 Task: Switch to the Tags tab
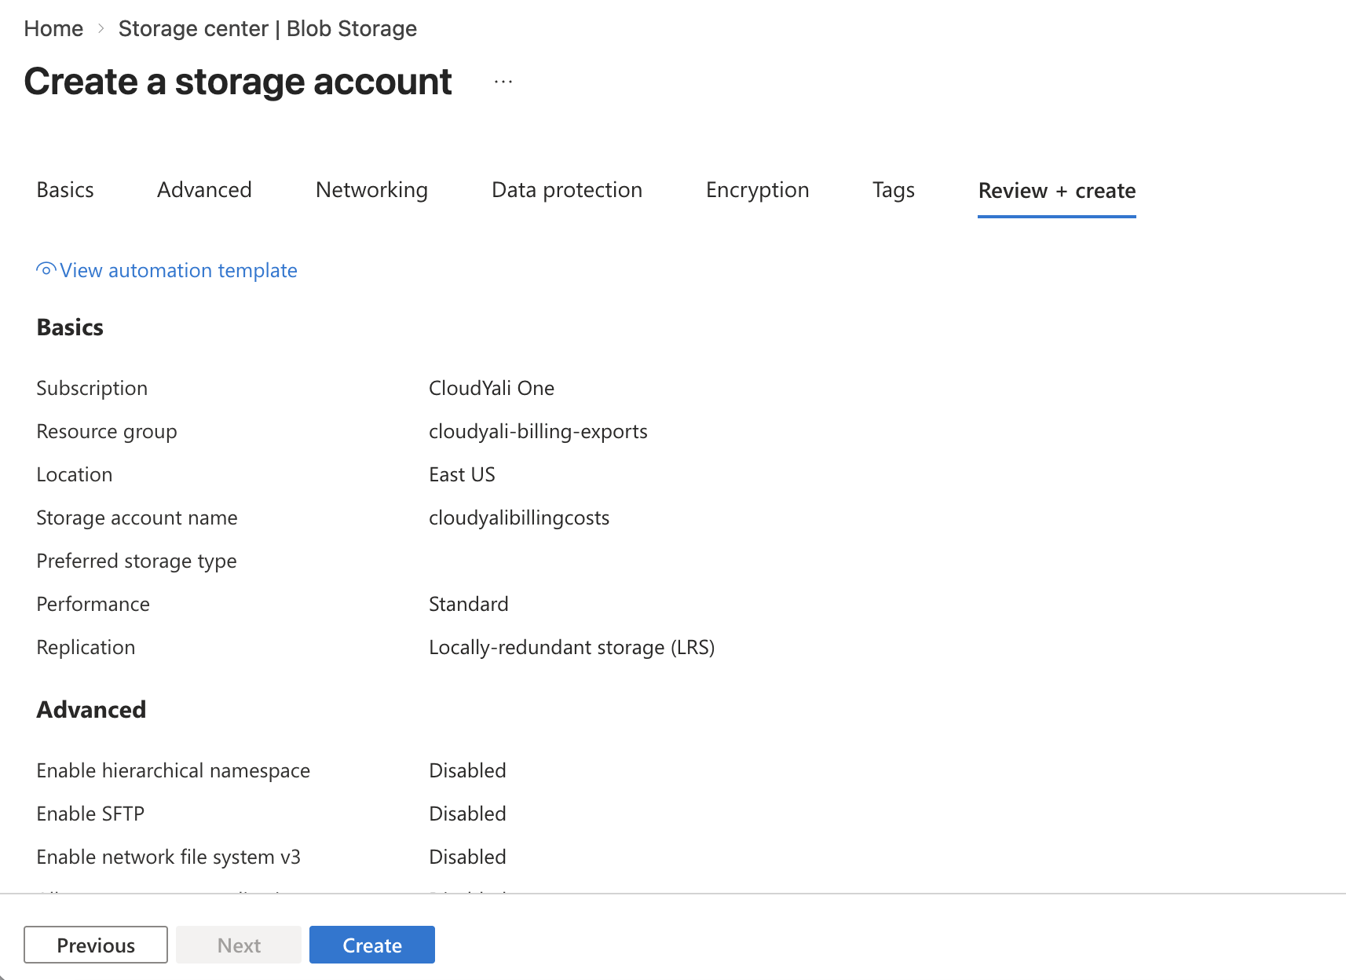point(893,189)
